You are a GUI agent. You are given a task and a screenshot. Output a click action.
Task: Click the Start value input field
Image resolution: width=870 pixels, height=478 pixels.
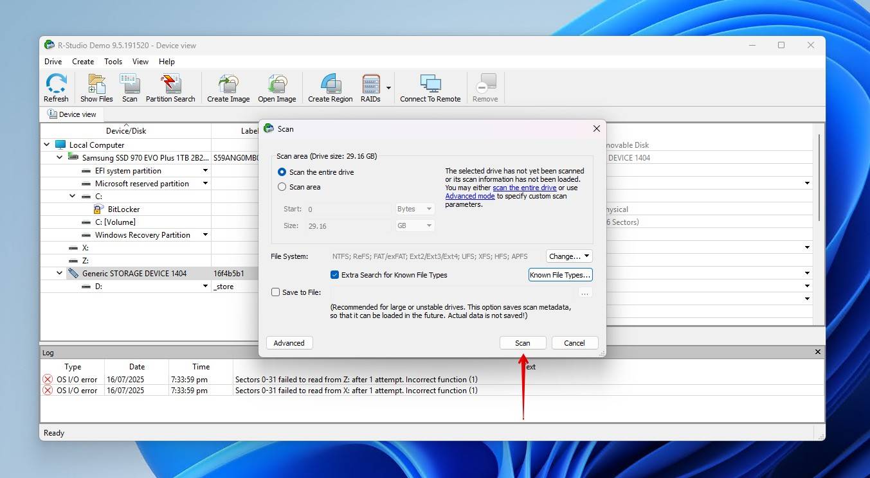pyautogui.click(x=348, y=209)
